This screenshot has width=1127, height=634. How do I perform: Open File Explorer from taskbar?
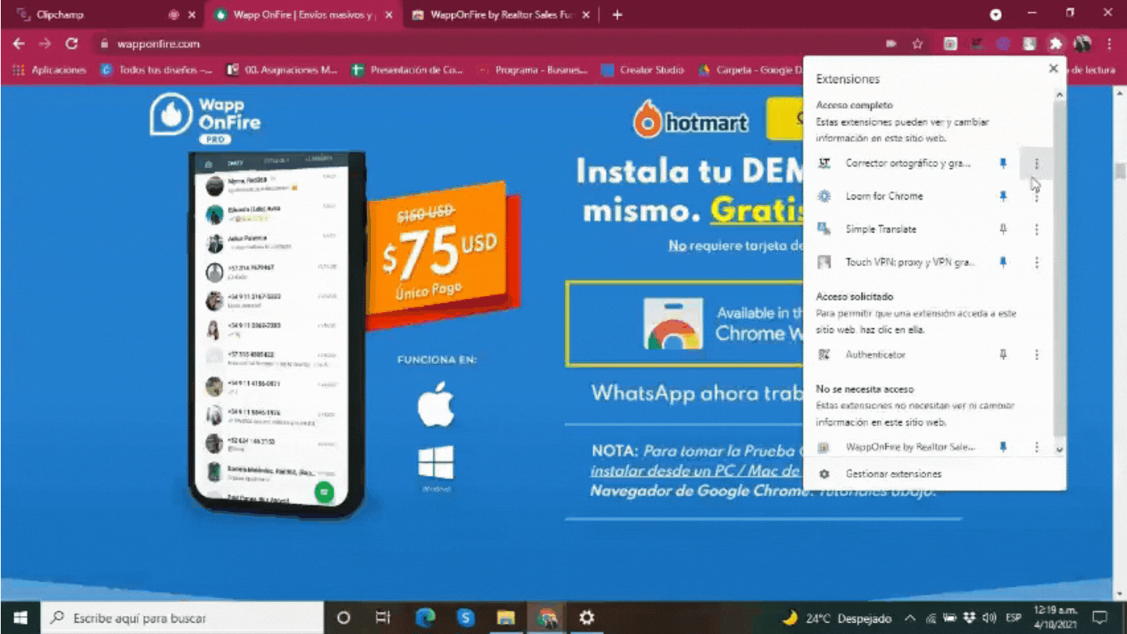coord(506,618)
